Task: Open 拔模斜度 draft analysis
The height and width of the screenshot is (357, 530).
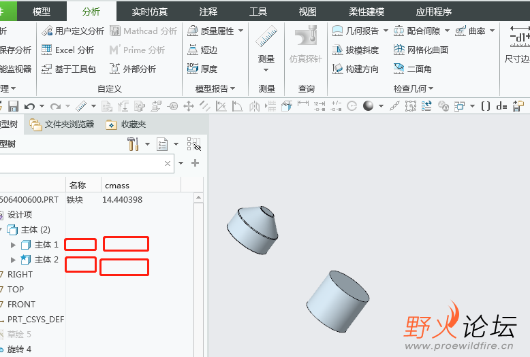Action: tap(355, 50)
